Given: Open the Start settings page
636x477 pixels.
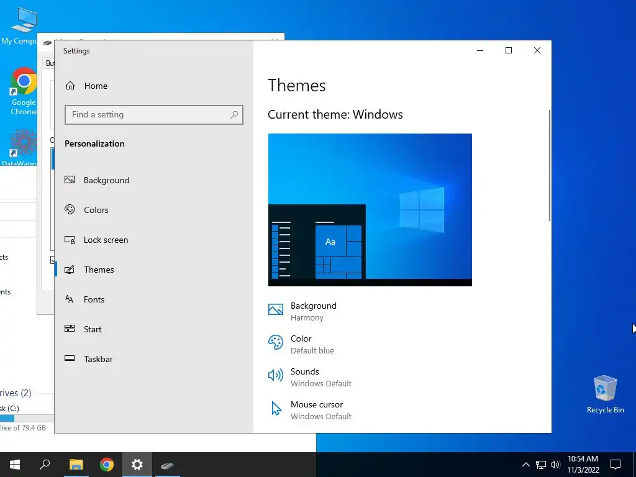Looking at the screenshot, I should (154, 329).
